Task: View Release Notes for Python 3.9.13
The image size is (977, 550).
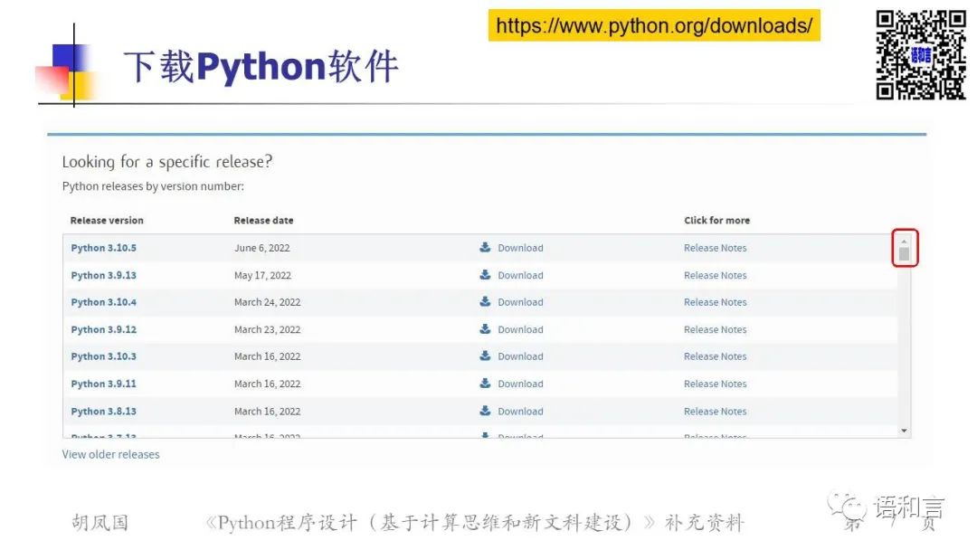Action: 716,275
